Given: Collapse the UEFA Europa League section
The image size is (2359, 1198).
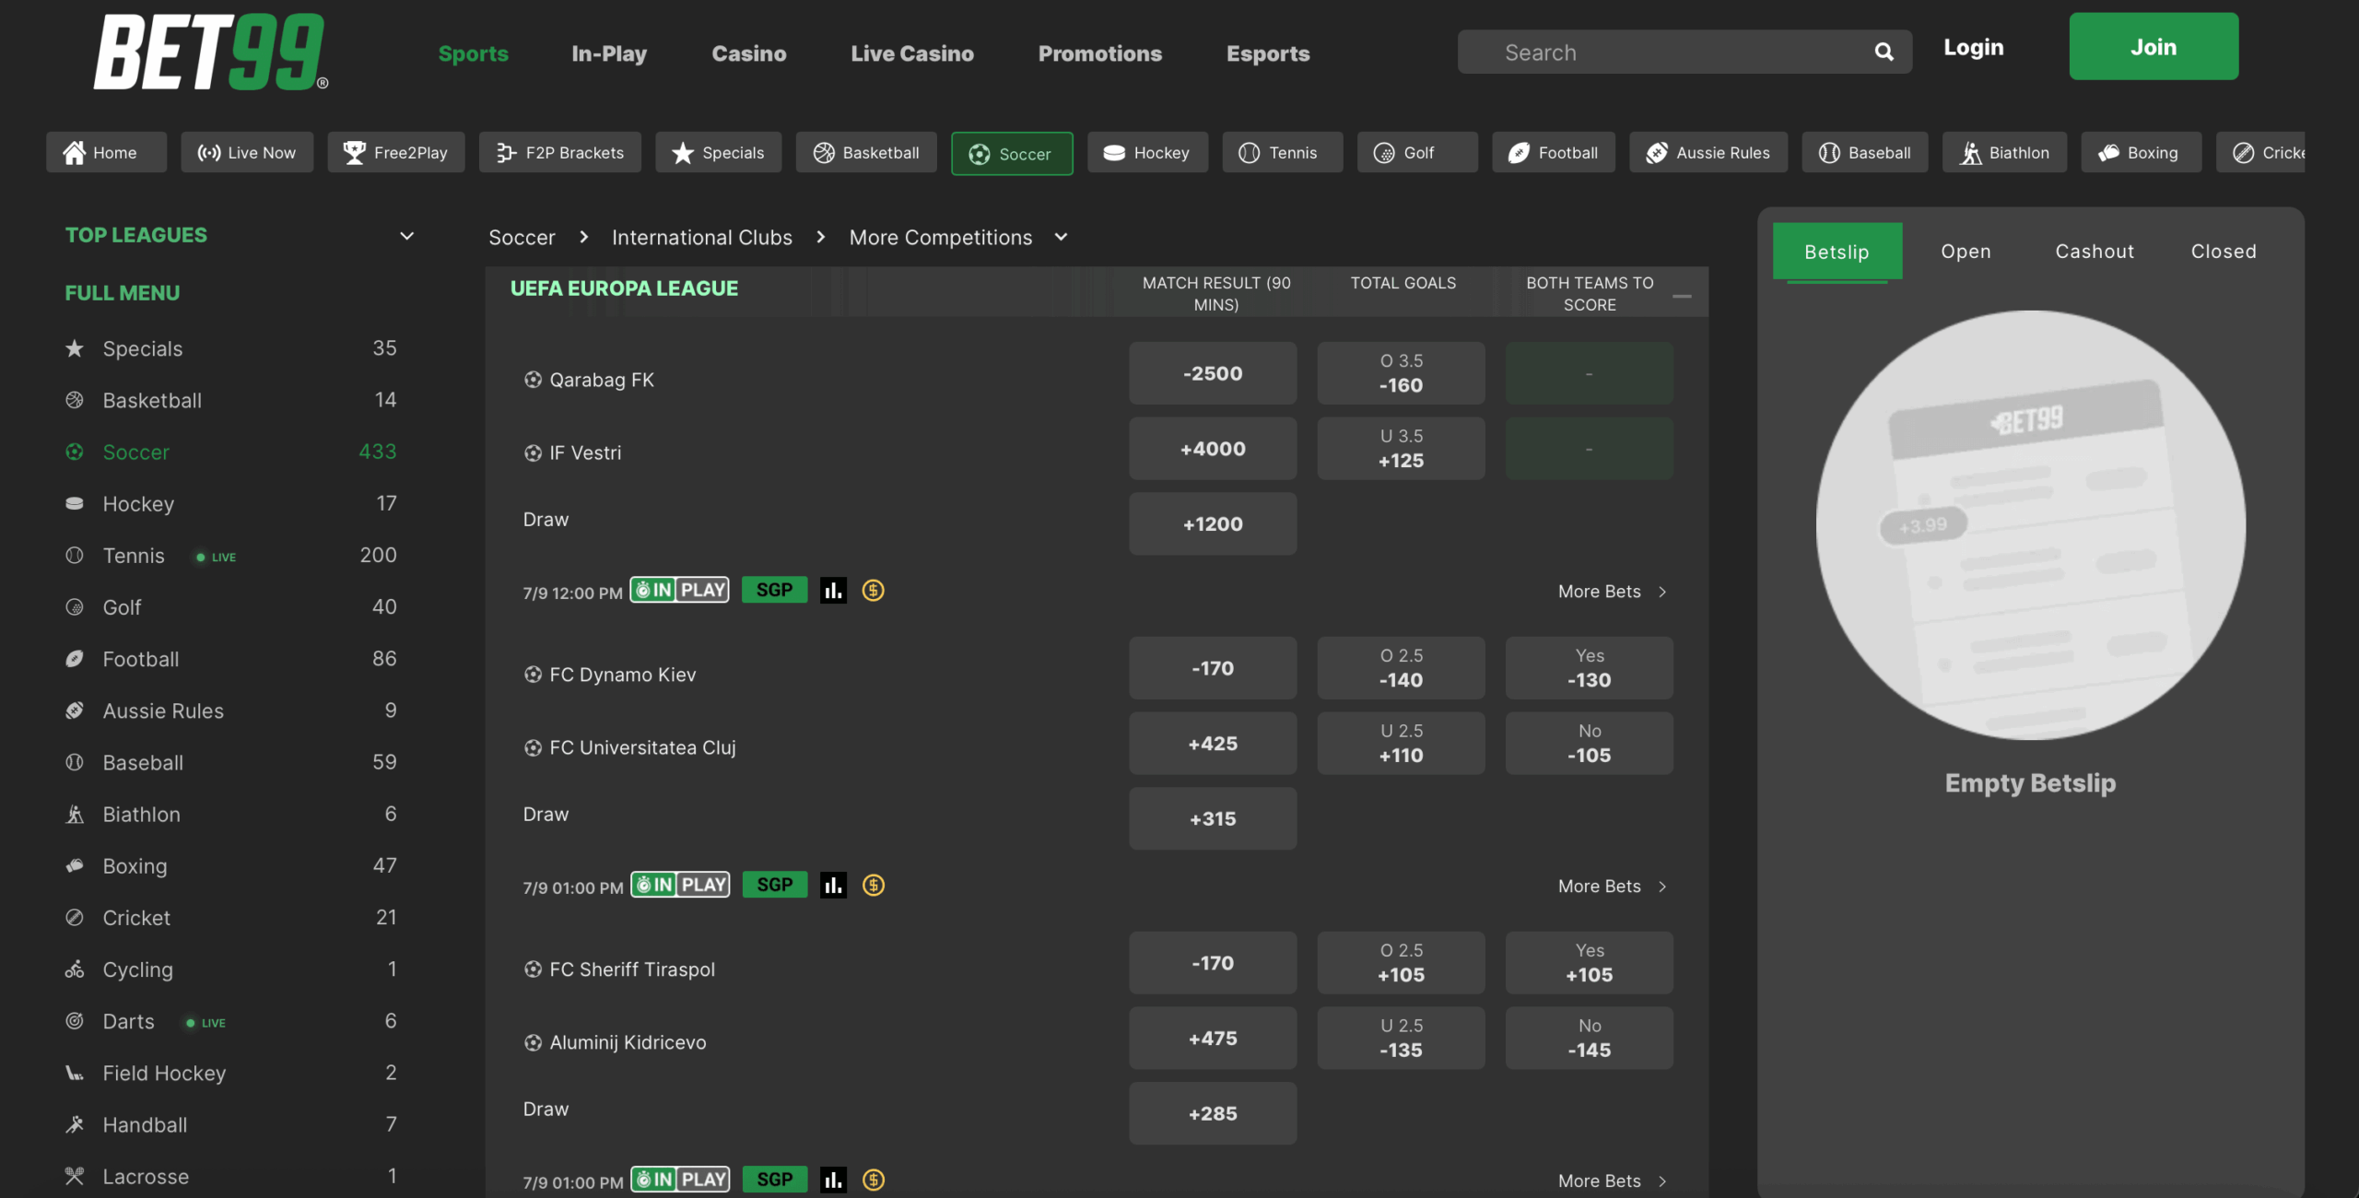Looking at the screenshot, I should click(x=1682, y=296).
